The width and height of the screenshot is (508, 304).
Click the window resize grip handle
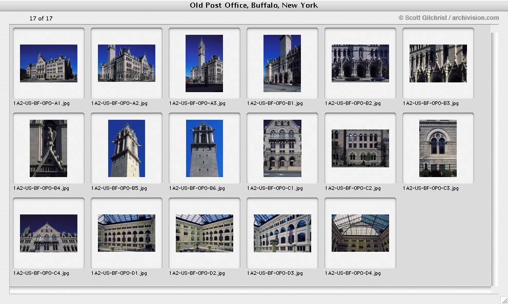point(504,300)
